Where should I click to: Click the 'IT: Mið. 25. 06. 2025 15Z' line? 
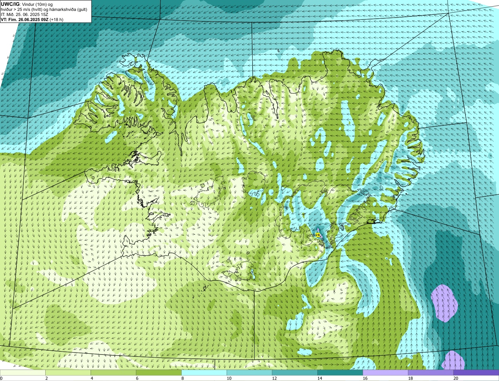(25, 14)
